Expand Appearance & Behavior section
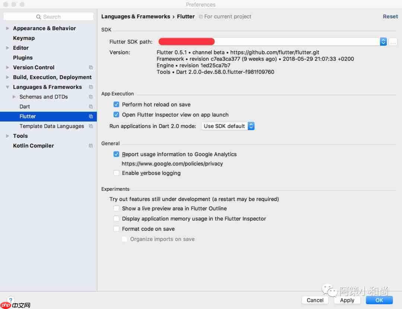 (7, 28)
